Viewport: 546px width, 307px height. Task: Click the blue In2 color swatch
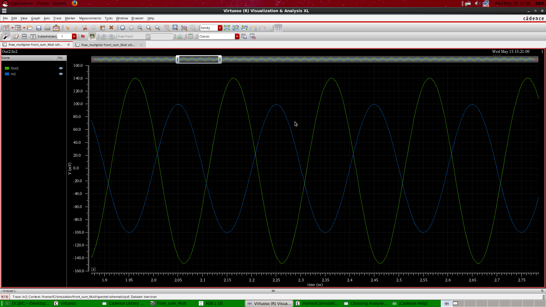(7, 74)
